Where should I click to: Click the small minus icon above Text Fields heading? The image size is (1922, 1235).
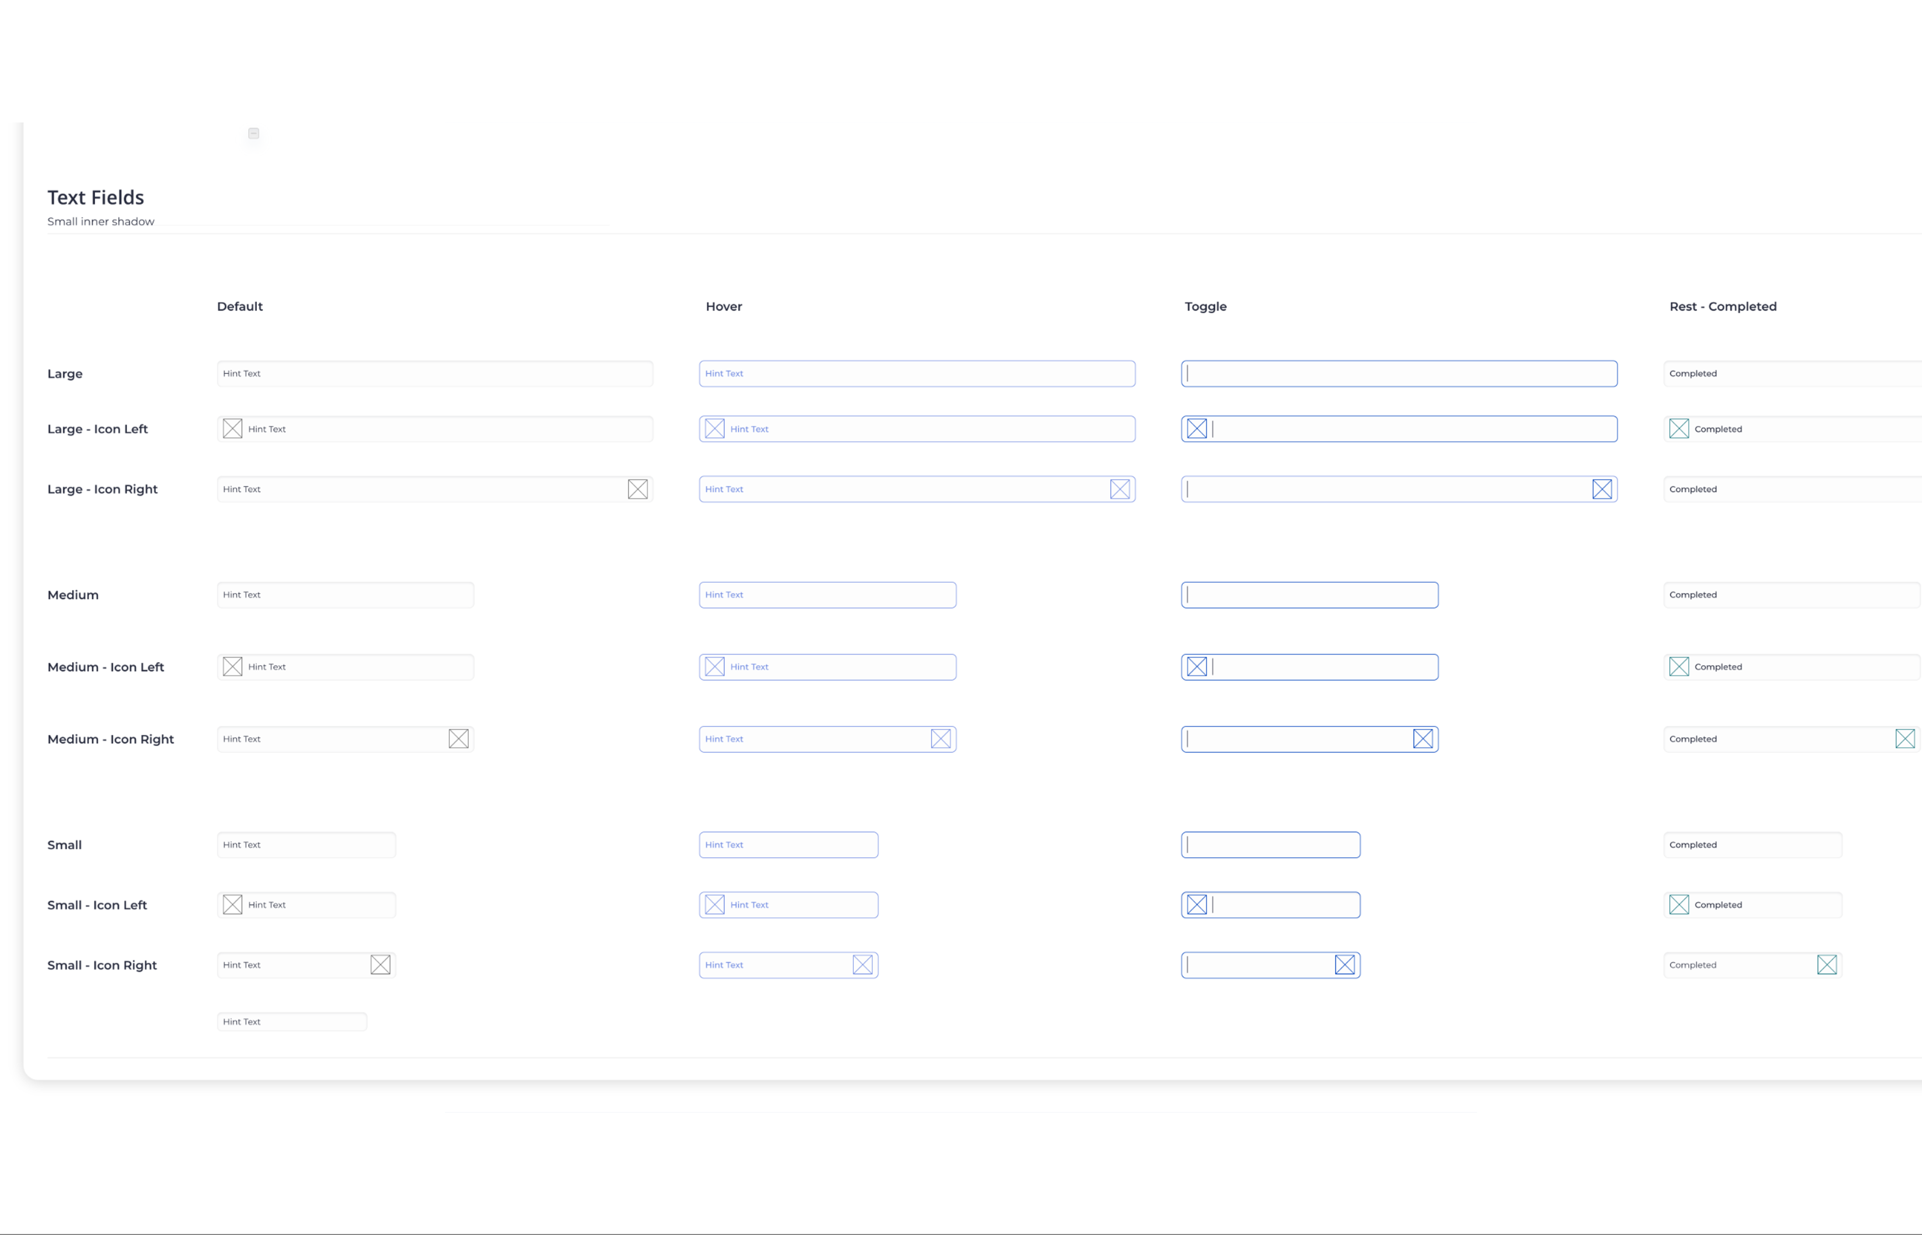(x=253, y=134)
